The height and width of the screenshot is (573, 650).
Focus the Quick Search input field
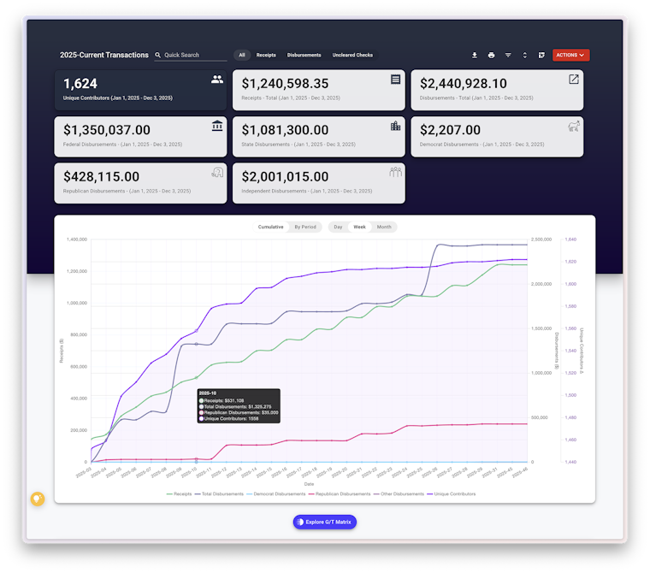[x=195, y=55]
